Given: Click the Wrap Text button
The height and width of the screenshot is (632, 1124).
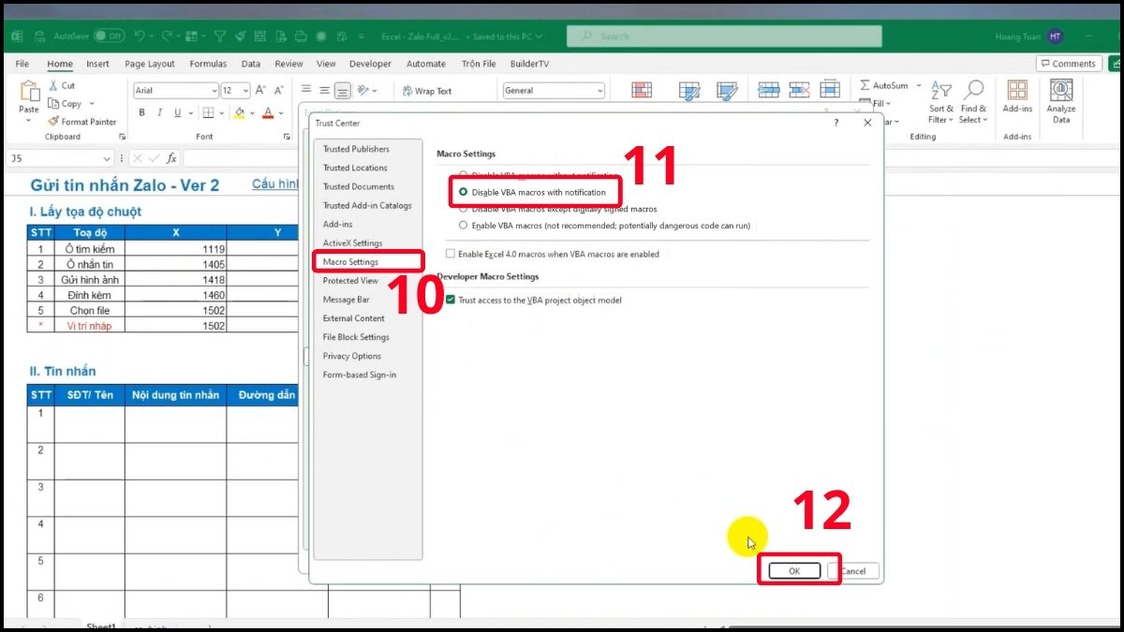Looking at the screenshot, I should [x=427, y=91].
